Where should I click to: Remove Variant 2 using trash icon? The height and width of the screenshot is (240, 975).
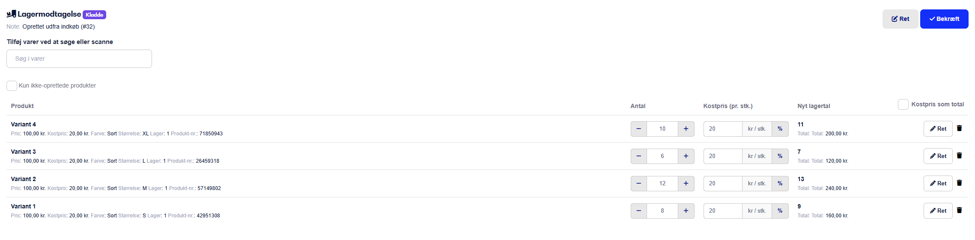point(959,183)
